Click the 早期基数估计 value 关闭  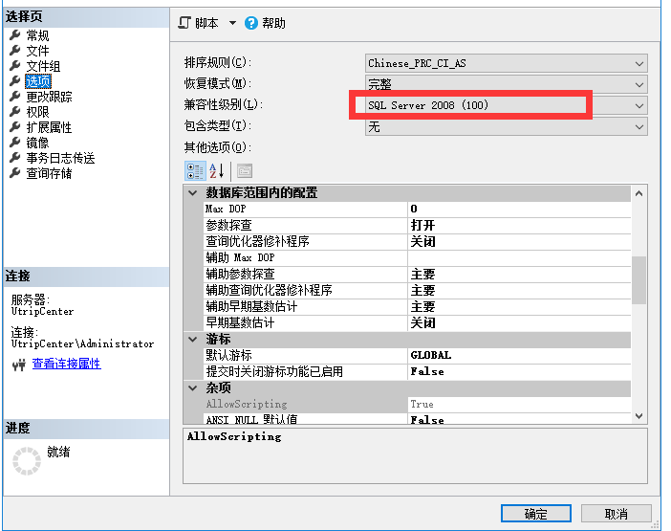(x=519, y=322)
